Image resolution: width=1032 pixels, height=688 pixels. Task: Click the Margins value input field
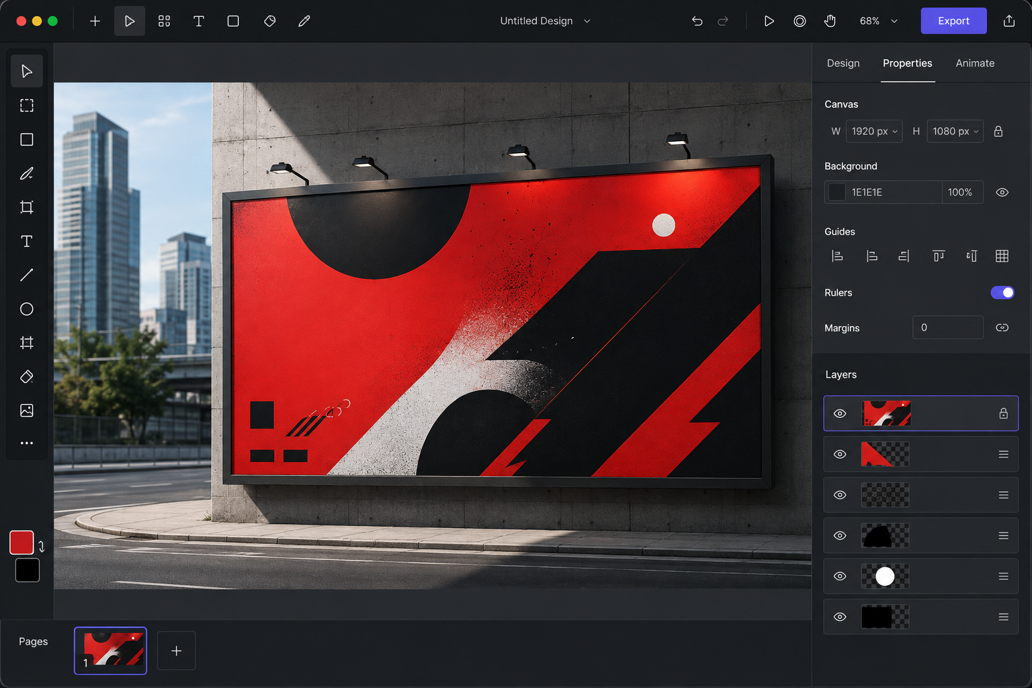948,327
